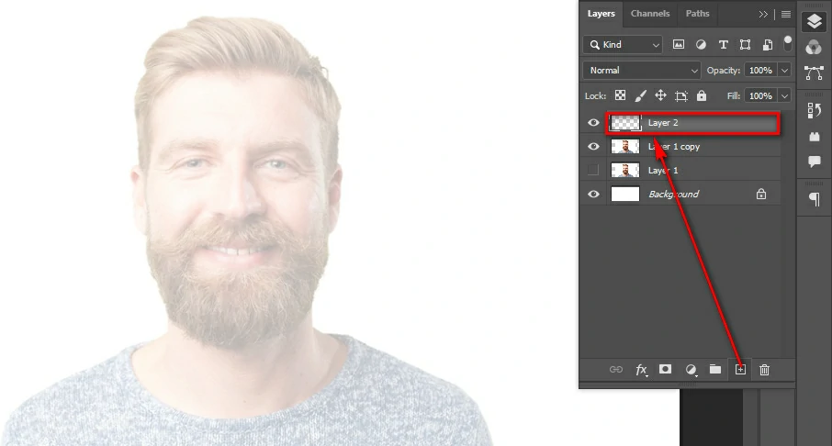Open Comments speech bubble icon in dock
The width and height of the screenshot is (832, 446).
pyautogui.click(x=814, y=162)
